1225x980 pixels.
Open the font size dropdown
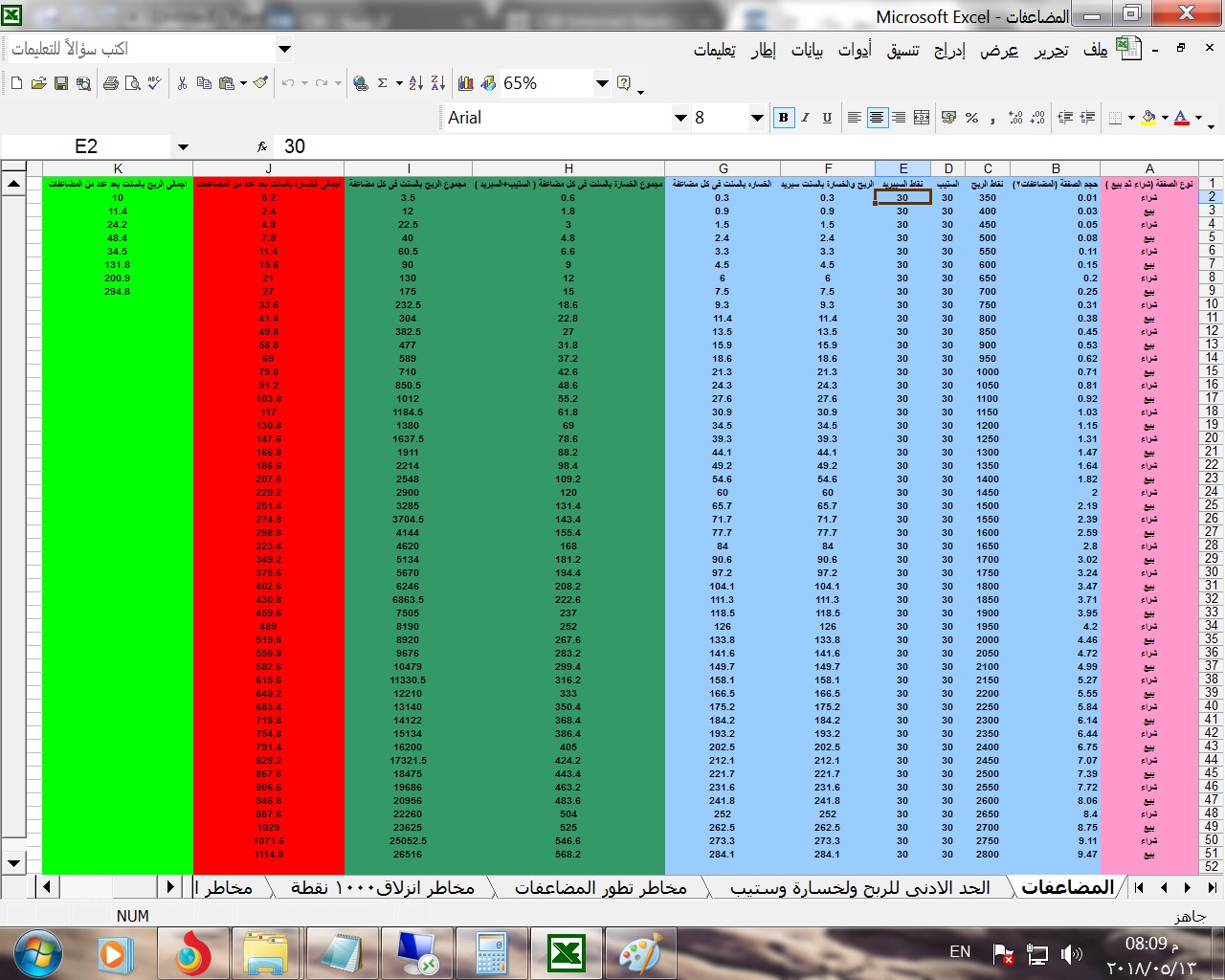tap(757, 118)
